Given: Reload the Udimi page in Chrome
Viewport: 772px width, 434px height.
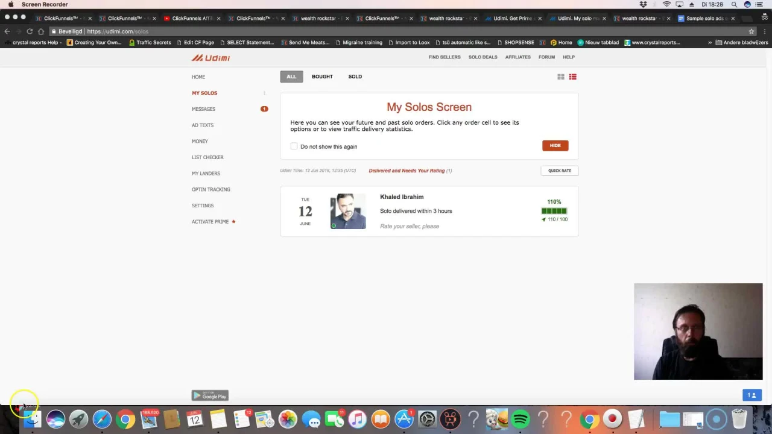Looking at the screenshot, I should pyautogui.click(x=30, y=31).
